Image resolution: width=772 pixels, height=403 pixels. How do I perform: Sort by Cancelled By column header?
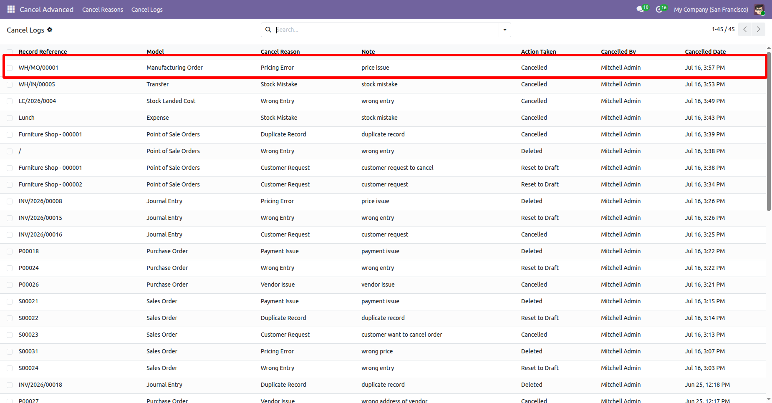click(618, 52)
